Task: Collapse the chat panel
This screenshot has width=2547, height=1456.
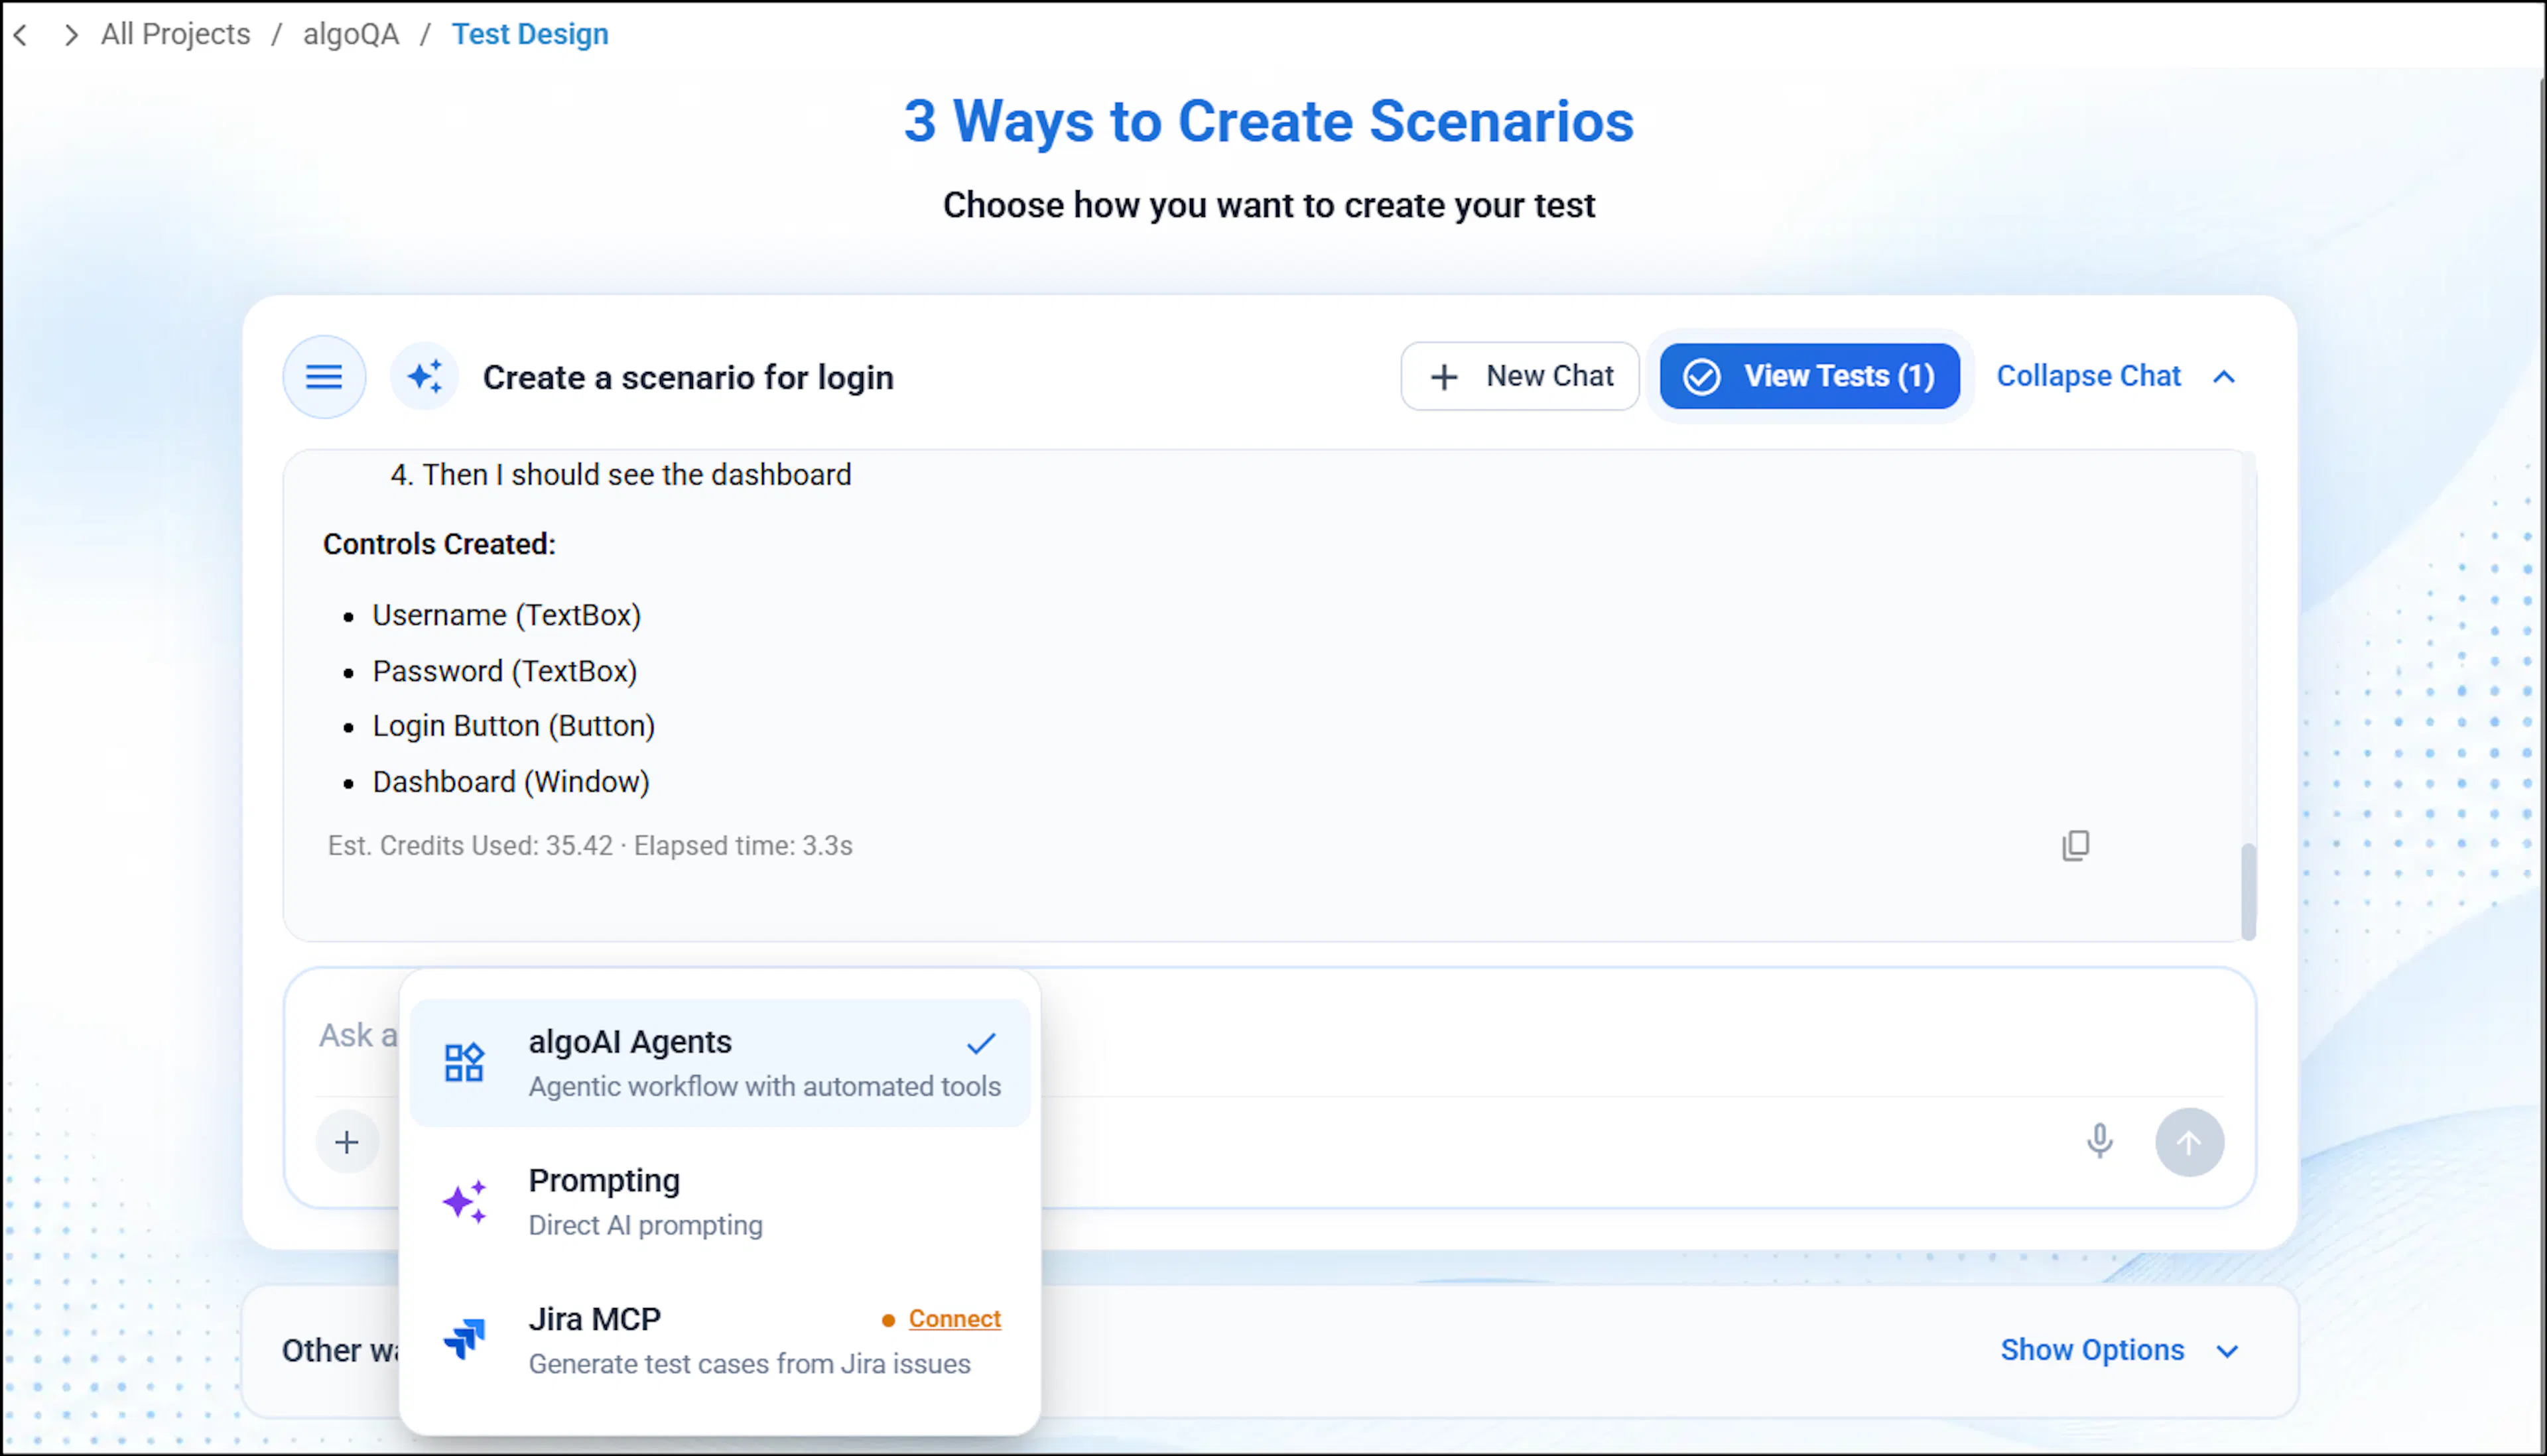Action: [x=2117, y=376]
